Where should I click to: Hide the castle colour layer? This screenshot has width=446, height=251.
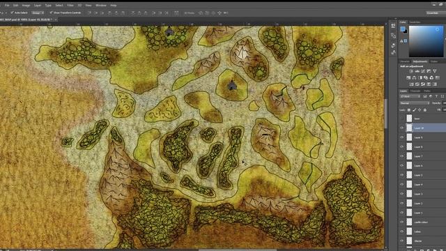click(x=401, y=222)
